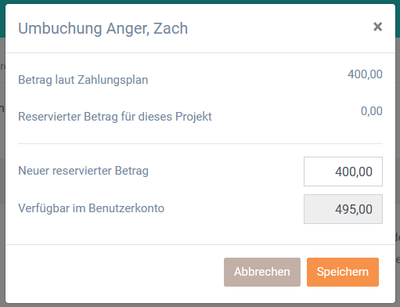Click the teal header bar above the dialog
The height and width of the screenshot is (307, 400).
pos(200,2)
